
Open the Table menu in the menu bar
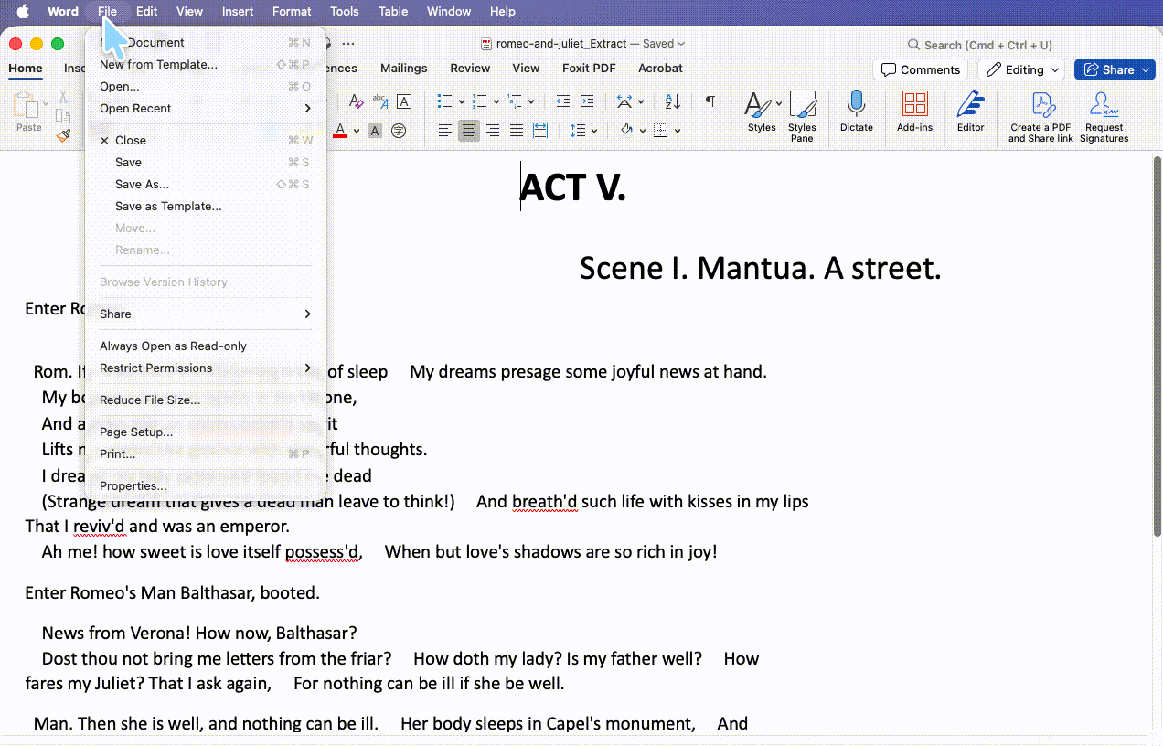coord(393,11)
